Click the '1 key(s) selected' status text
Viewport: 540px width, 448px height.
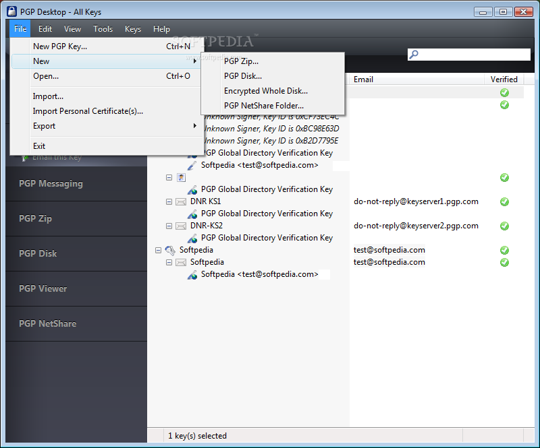[x=197, y=436]
